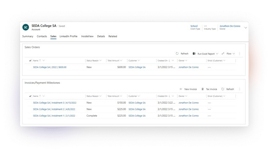Open Run Excel Report dropdown arrow
Image resolution: width=268 pixels, height=150 pixels.
tap(217, 54)
